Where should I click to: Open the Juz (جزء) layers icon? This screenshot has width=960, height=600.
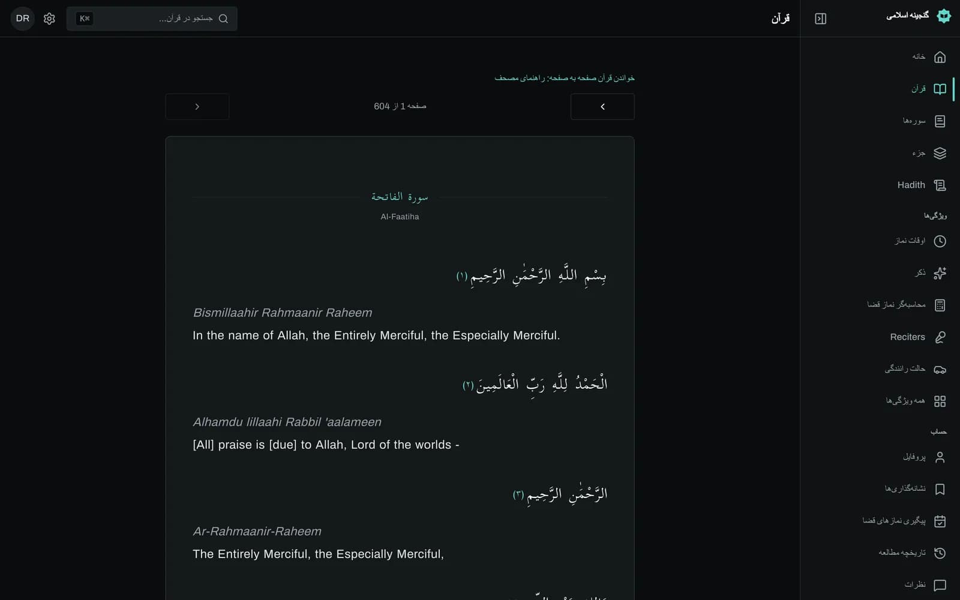point(940,153)
